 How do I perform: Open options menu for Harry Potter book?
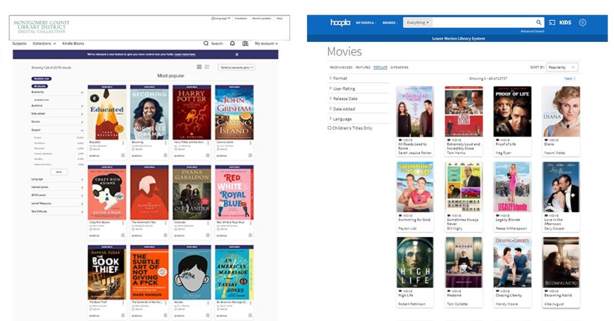pos(208,143)
